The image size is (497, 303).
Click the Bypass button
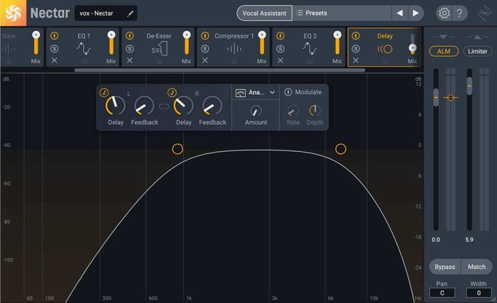click(444, 267)
